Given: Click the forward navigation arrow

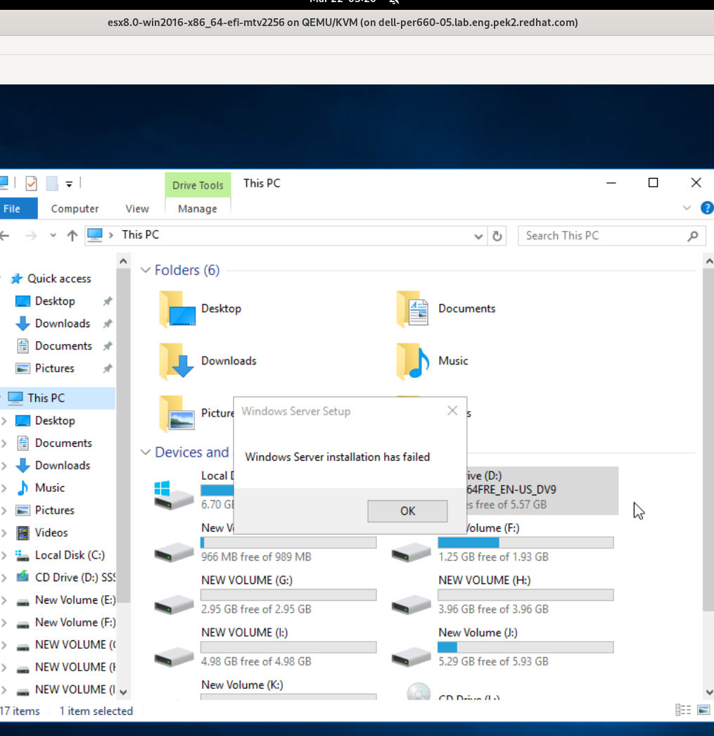Looking at the screenshot, I should 31,236.
